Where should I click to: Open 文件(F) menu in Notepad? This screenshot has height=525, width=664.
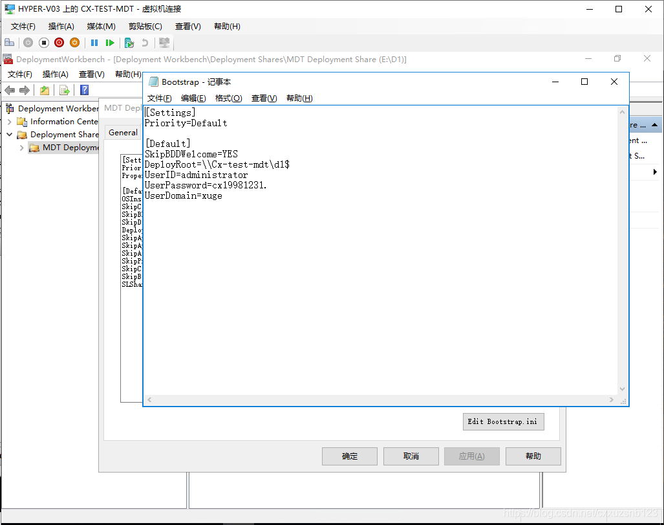159,98
